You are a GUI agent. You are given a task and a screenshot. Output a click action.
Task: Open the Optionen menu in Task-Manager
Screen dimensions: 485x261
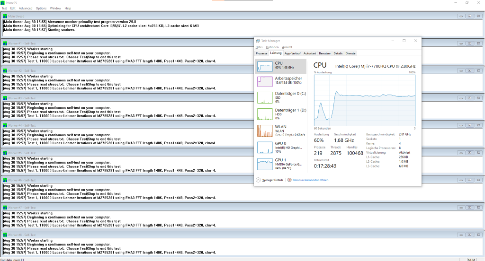pos(272,47)
